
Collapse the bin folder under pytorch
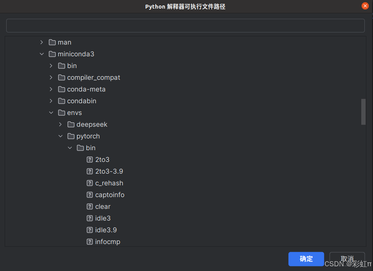(70, 148)
